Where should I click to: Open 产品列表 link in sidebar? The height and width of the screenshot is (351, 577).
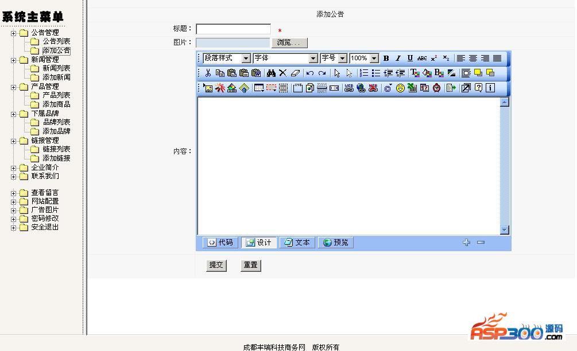coord(56,95)
